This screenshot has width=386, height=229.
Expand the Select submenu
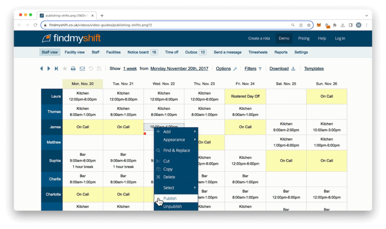tap(176, 188)
